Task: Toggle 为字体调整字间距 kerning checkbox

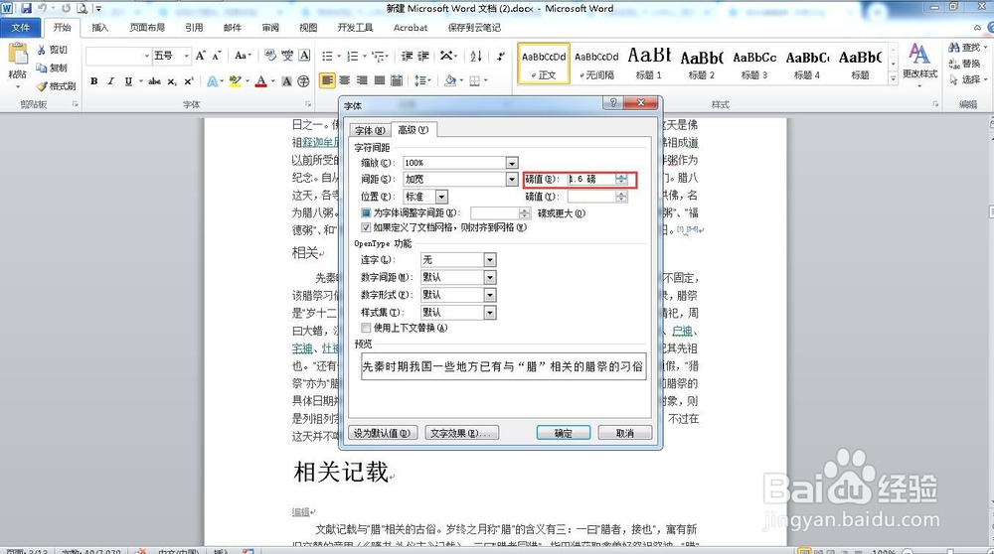Action: (366, 213)
